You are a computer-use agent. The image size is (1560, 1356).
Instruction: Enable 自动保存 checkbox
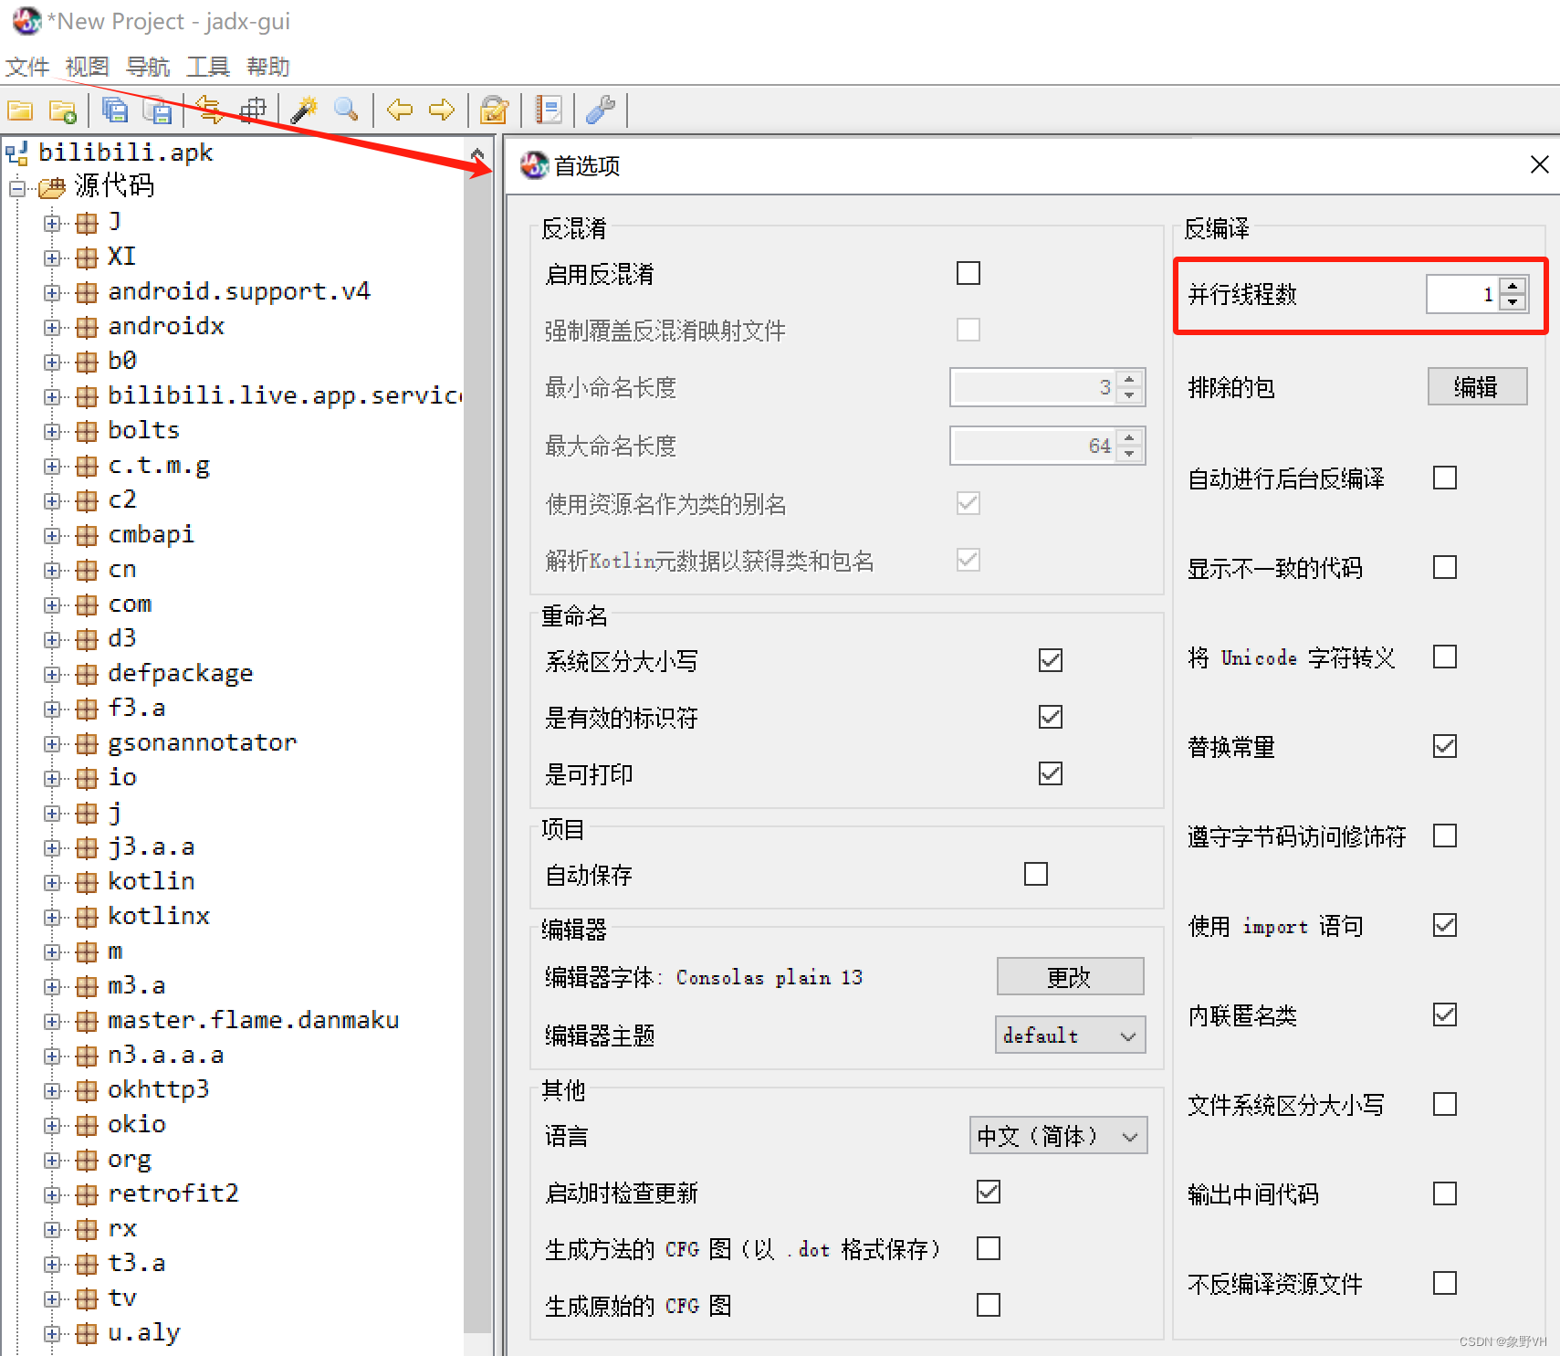[x=1036, y=874]
